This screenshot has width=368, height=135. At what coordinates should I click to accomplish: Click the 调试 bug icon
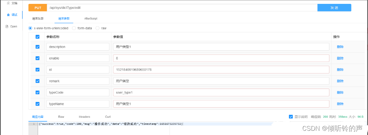8,15
